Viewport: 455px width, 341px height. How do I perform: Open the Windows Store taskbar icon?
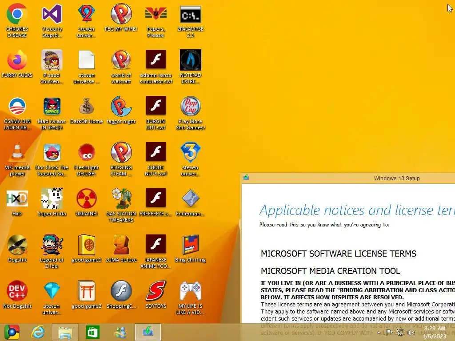click(92, 332)
